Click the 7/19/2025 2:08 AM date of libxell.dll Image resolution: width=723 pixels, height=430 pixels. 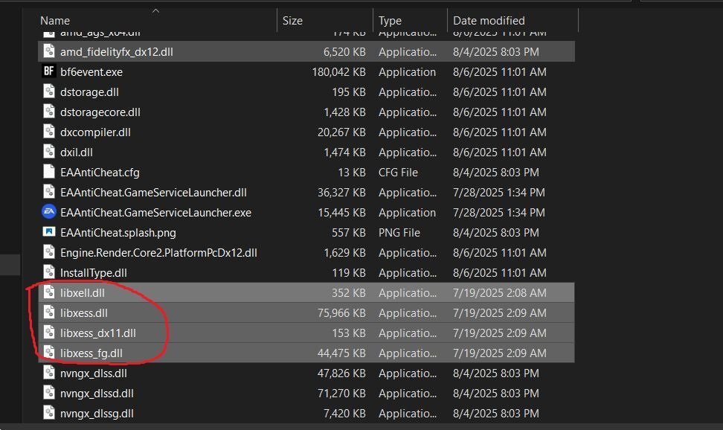499,292
